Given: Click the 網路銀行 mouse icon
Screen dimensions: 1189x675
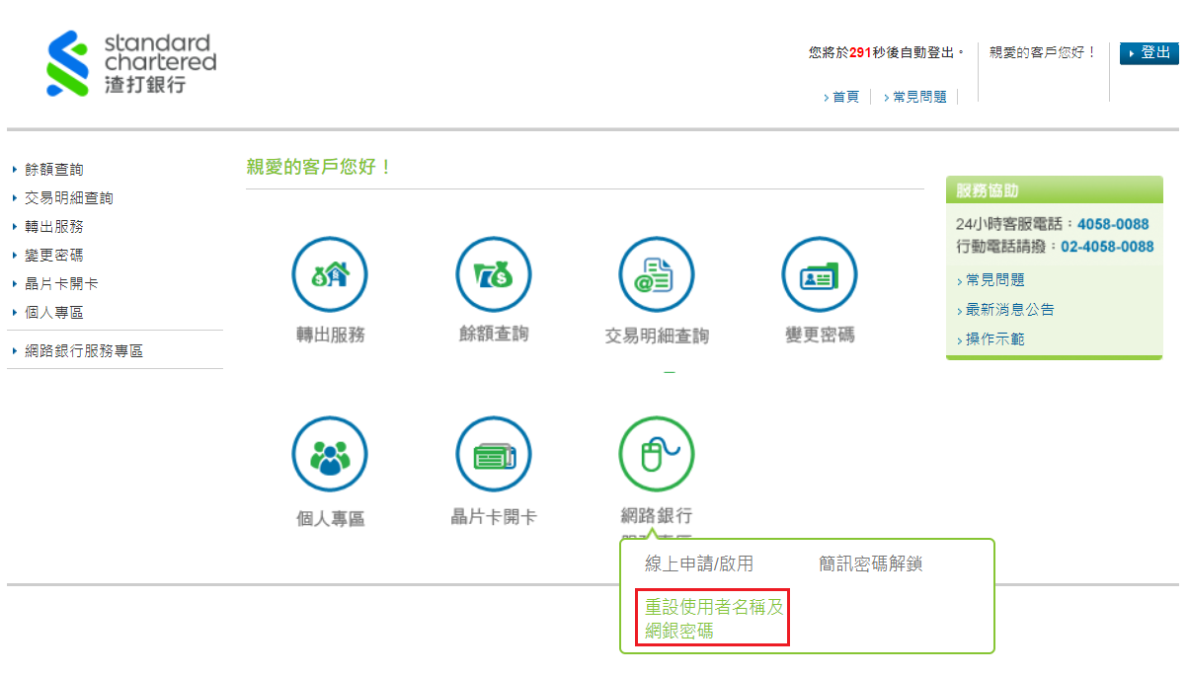Looking at the screenshot, I should 657,455.
